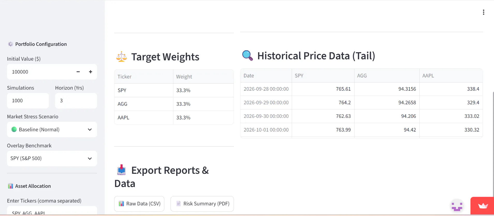Click the SPY column header in price table
This screenshot has height=216, width=494.
(323, 76)
